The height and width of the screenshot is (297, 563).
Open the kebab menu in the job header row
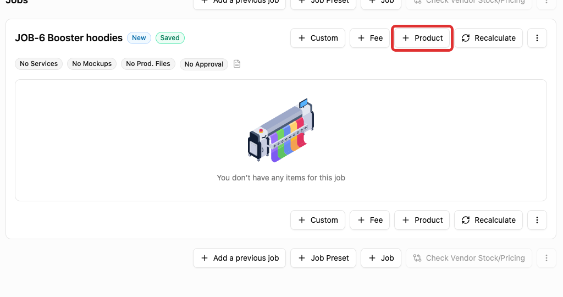point(537,38)
